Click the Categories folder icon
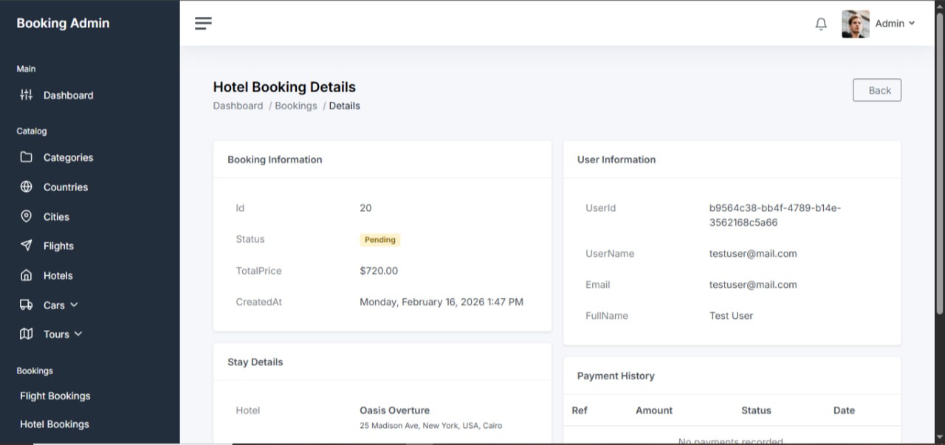 point(27,157)
